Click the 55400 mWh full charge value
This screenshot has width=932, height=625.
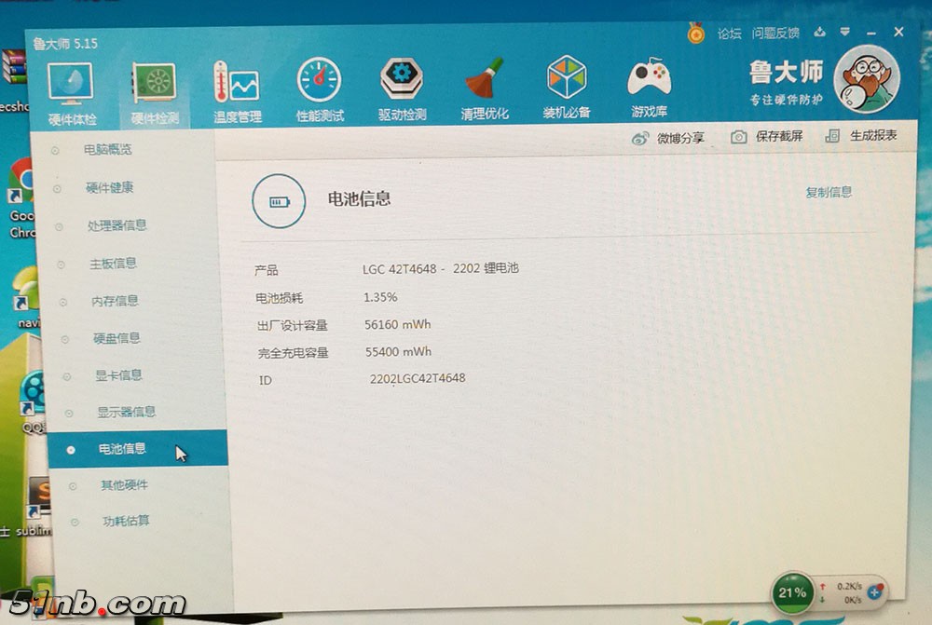[x=398, y=352]
